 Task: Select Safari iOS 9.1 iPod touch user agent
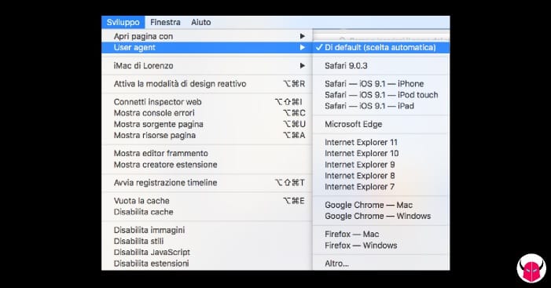(381, 95)
